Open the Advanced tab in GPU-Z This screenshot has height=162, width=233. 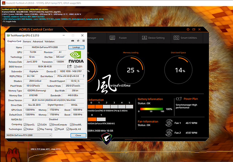pos(38,42)
